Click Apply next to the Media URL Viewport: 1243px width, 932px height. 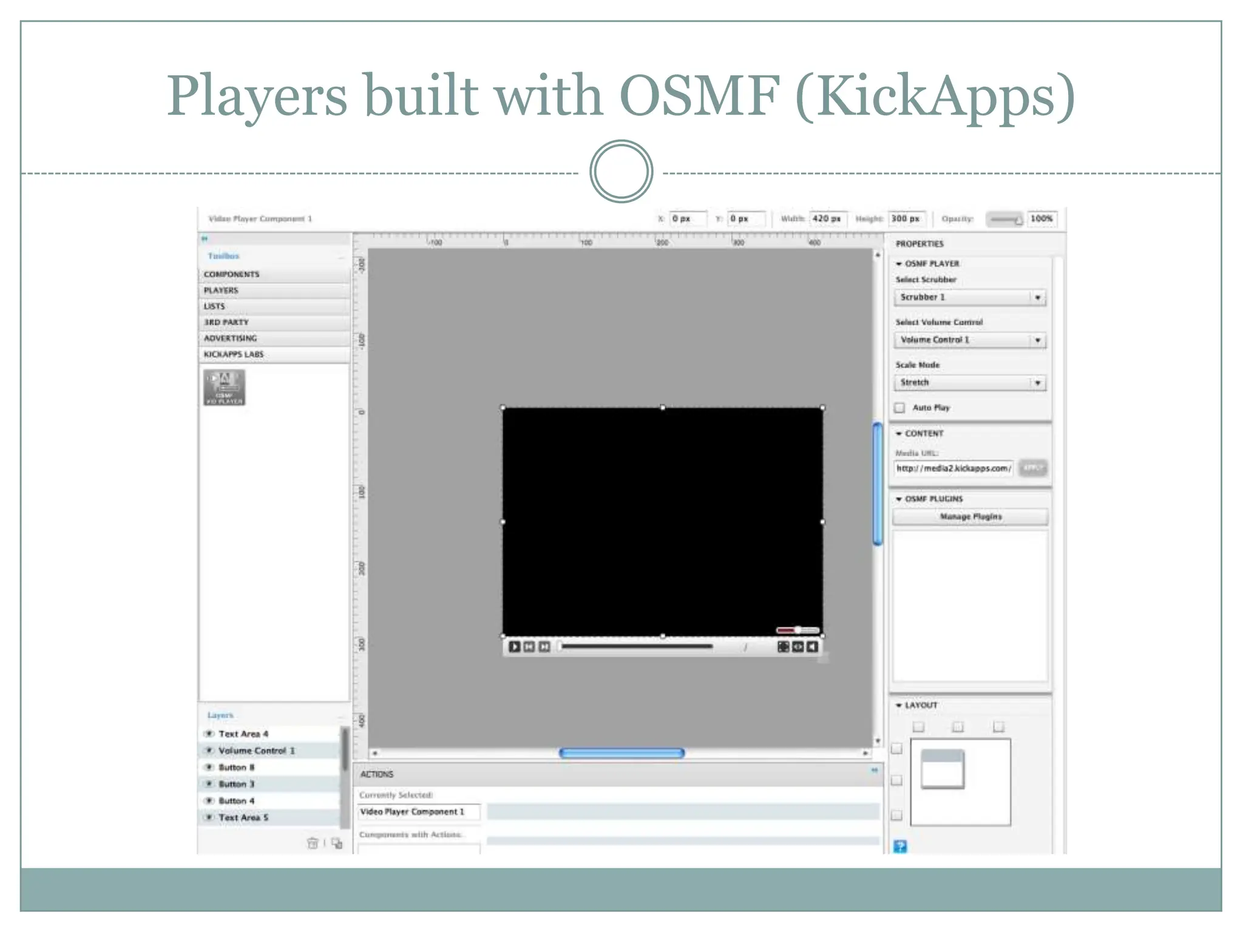click(1032, 467)
